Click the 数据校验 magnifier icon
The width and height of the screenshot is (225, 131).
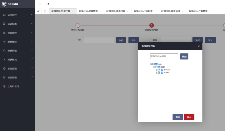click(4, 51)
